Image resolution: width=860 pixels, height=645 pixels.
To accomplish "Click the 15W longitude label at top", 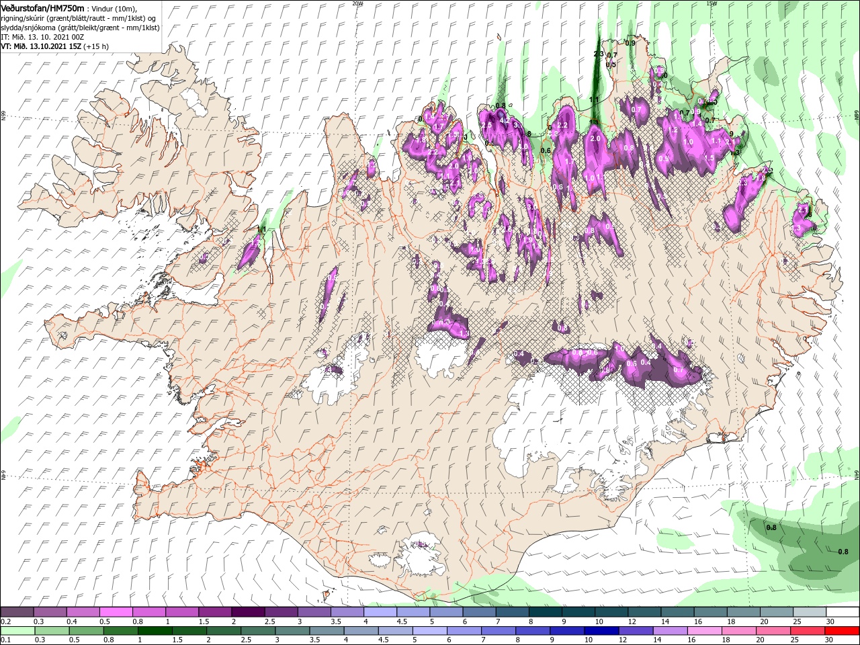I will pos(712,3).
